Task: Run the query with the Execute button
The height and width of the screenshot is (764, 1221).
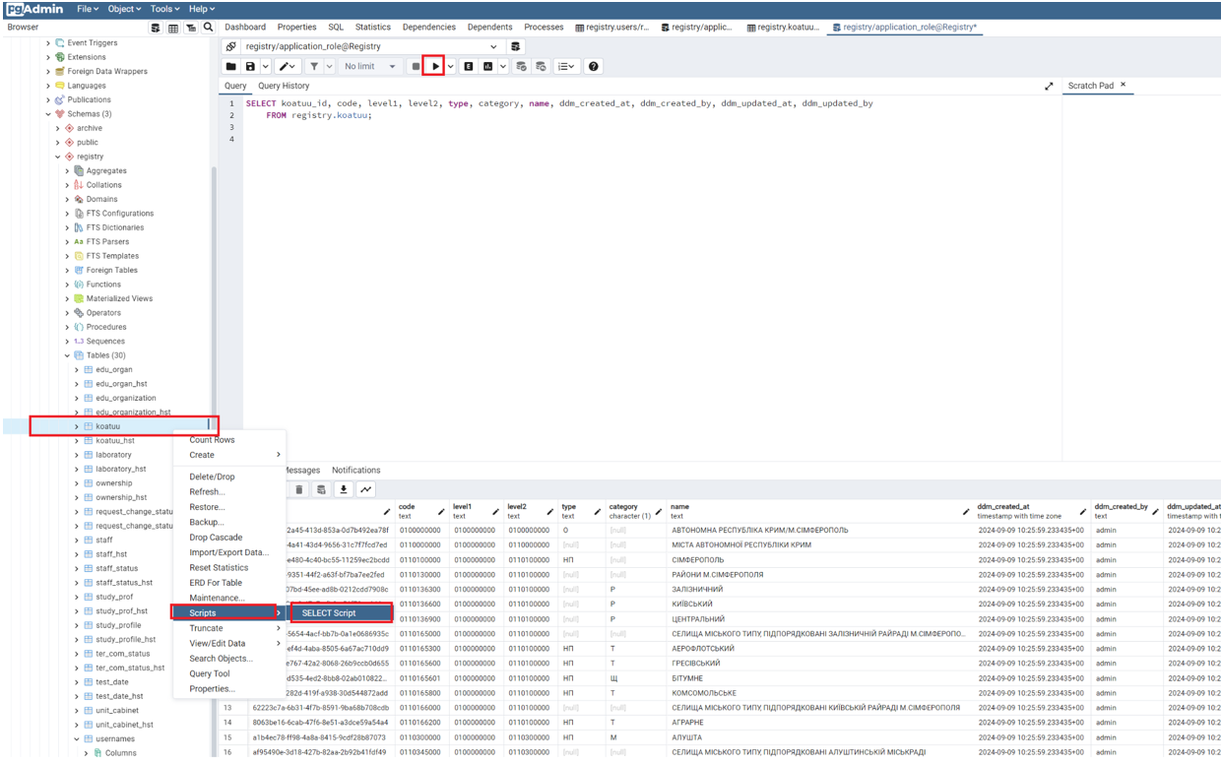Action: (435, 66)
